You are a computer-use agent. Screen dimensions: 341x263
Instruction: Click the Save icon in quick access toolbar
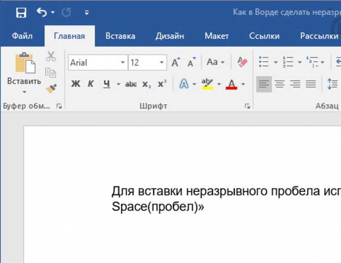click(x=21, y=13)
